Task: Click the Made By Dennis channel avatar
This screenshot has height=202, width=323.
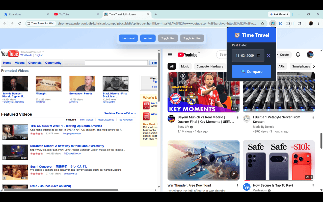Action: [247, 119]
